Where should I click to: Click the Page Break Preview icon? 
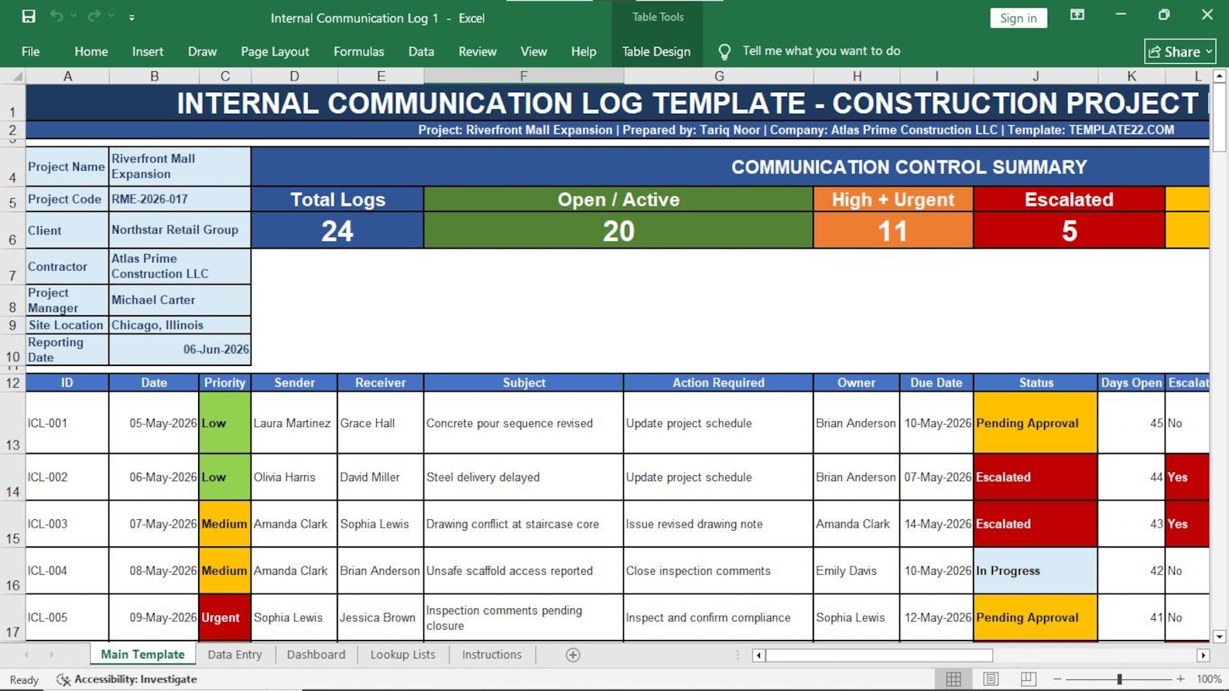(1029, 679)
